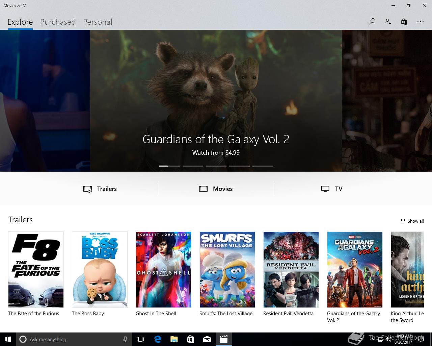This screenshot has width=432, height=346.
Task: Open Resident Evil: Vendetta poster
Action: pyautogui.click(x=291, y=270)
